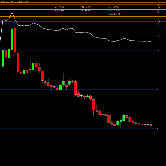This screenshot has width=166, height=166.
Task: Select the low value L: 0.38
Action: click(86, 11)
